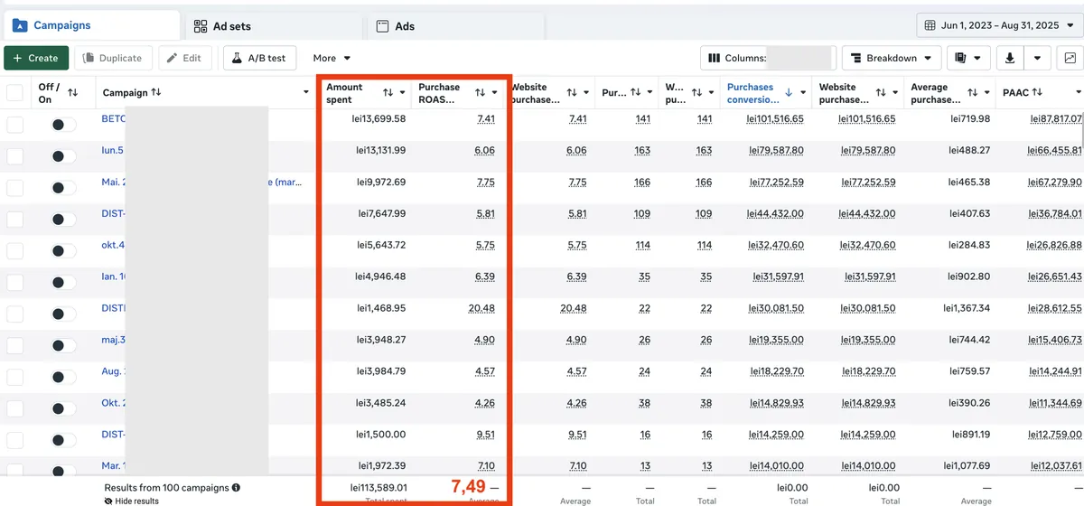Open the maj.3 campaign link
Image resolution: width=1084 pixels, height=506 pixels.
pos(113,340)
